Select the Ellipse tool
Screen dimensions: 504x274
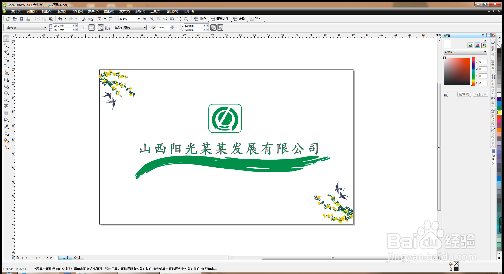6,86
